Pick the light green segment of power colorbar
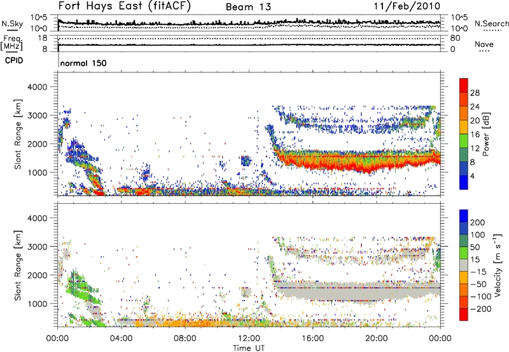The image size is (509, 352). [x=464, y=140]
